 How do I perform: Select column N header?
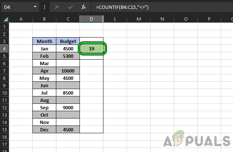162,19
